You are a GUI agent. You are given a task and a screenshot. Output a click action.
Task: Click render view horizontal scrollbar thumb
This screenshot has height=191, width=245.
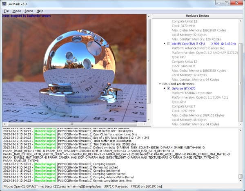(72, 124)
